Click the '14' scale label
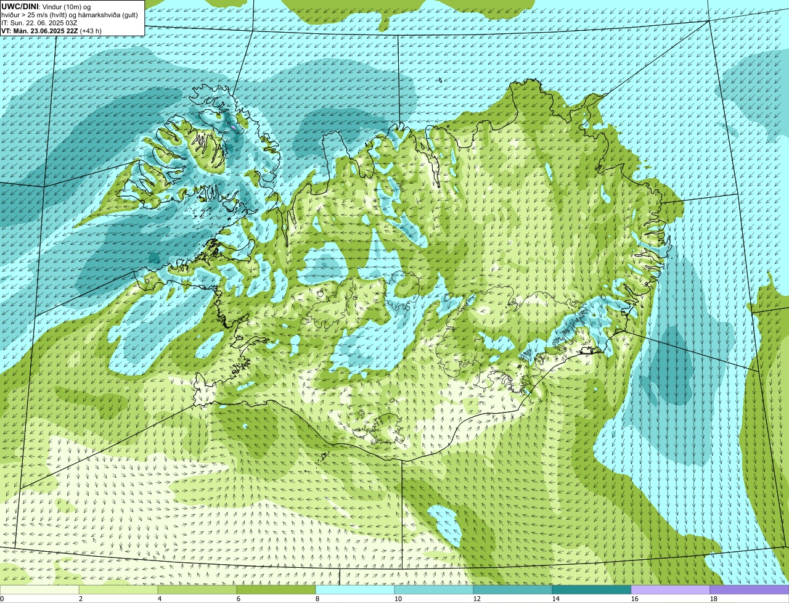This screenshot has width=789, height=603. coord(556,599)
